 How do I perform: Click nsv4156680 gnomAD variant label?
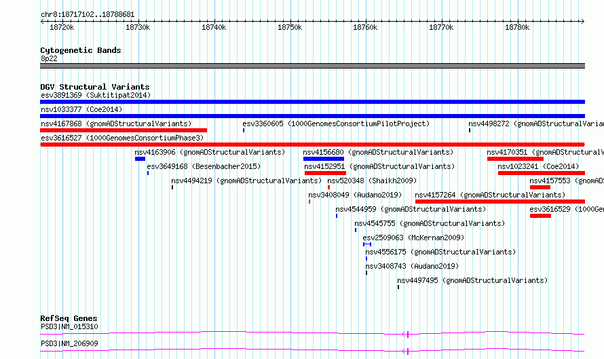(x=378, y=152)
